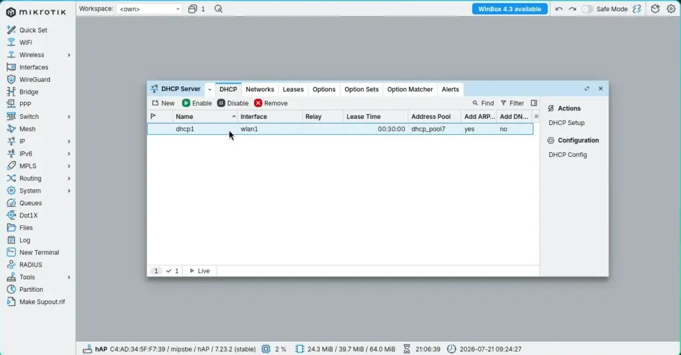Viewport: 681px width, 355px height.
Task: Expand the Tools submenu
Action: (68, 277)
